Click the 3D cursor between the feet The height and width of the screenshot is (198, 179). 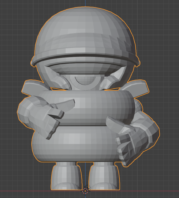tap(85, 191)
